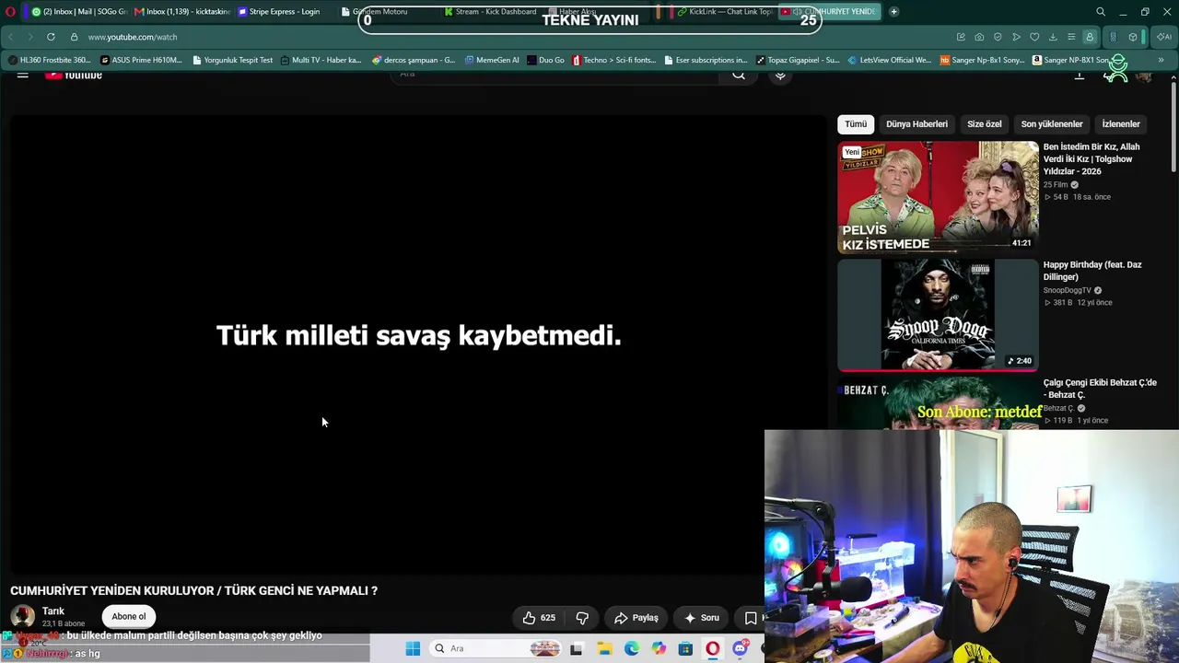Open the Topaz Gigapixel bookmark
This screenshot has height=663, width=1179.
(x=798, y=60)
